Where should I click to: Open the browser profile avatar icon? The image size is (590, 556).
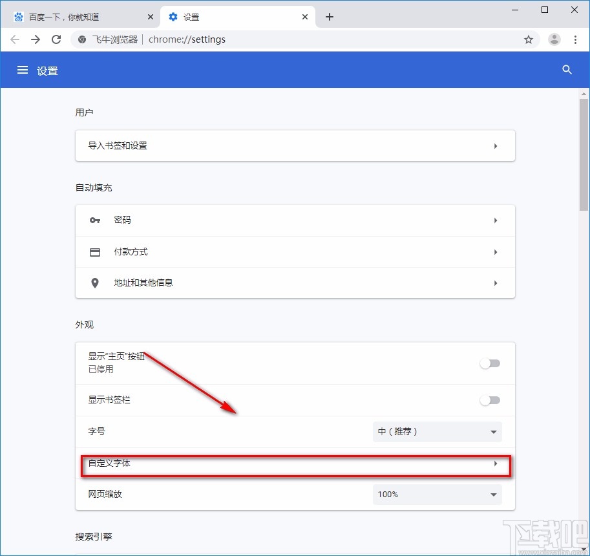coord(554,39)
